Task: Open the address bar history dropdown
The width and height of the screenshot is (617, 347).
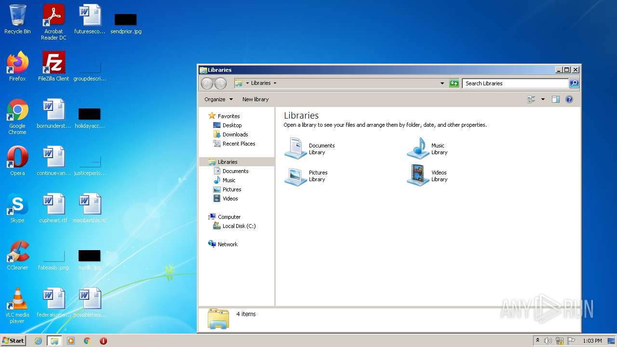Action: tap(442, 83)
